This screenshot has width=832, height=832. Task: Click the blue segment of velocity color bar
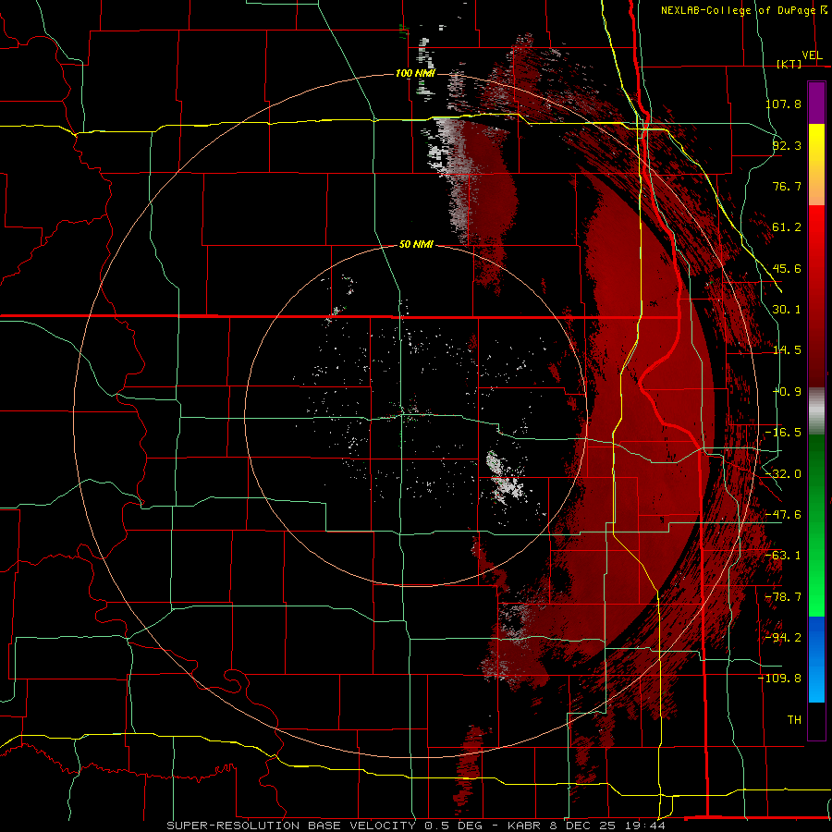(x=816, y=659)
